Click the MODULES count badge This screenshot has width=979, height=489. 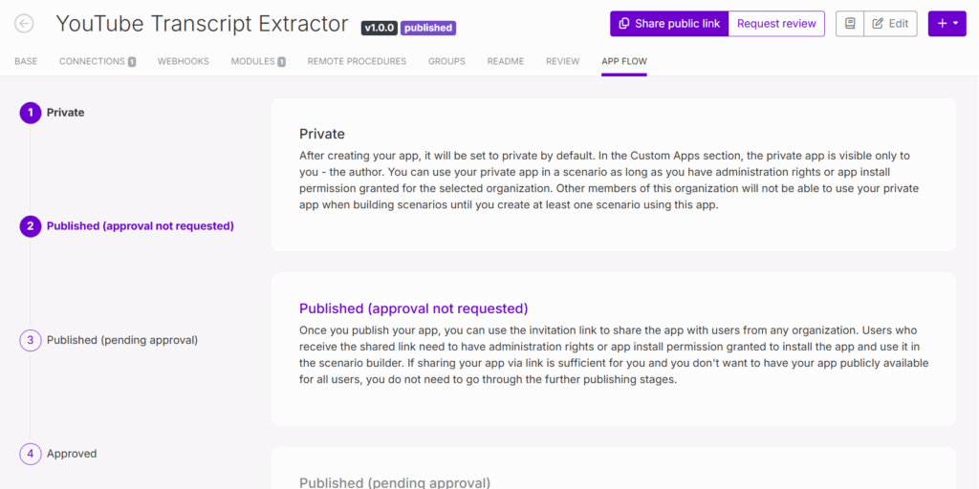(282, 62)
